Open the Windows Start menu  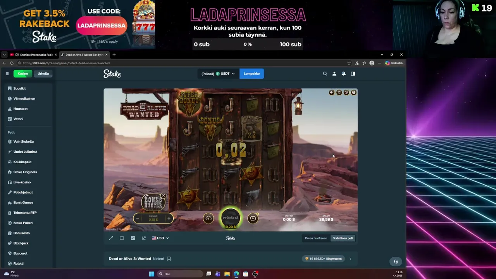152,274
